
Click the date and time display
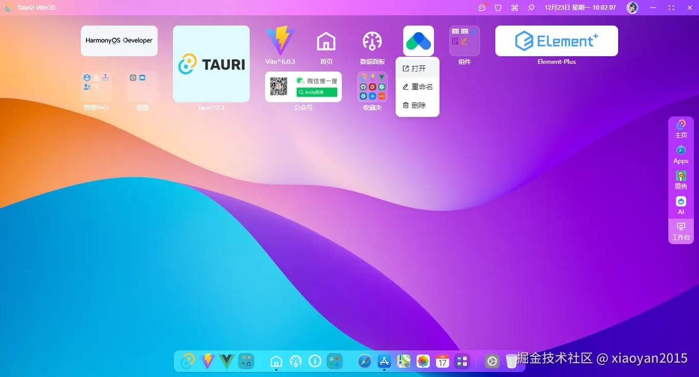[580, 8]
